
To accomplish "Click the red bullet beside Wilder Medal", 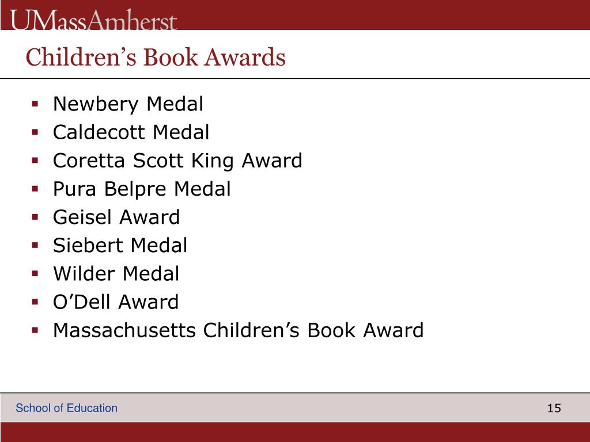I will [35, 273].
